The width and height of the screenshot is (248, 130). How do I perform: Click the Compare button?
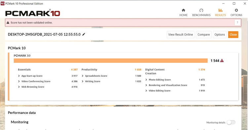pyautogui.click(x=204, y=35)
